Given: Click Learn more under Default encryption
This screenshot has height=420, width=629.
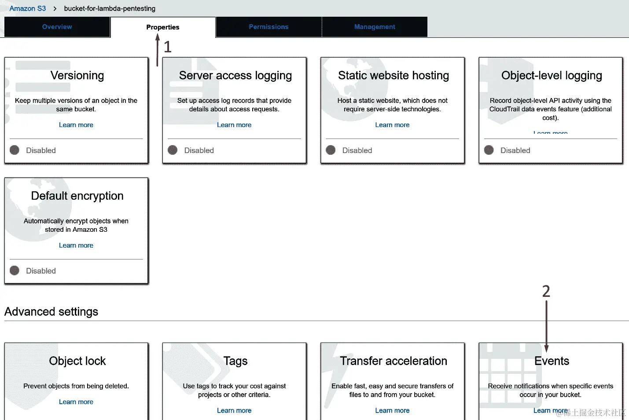Looking at the screenshot, I should pos(76,245).
